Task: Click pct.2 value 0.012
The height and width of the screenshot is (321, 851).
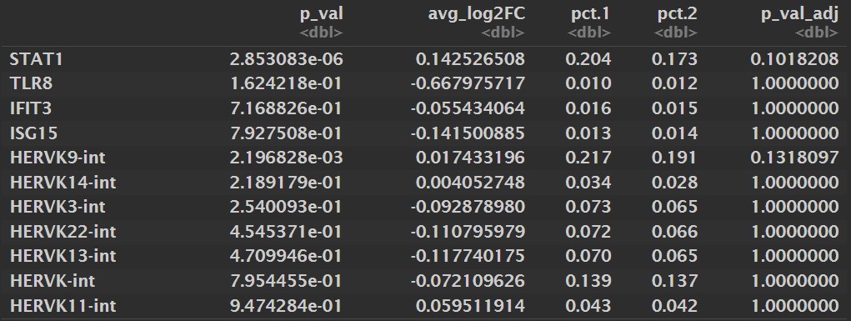Action: pos(674,83)
